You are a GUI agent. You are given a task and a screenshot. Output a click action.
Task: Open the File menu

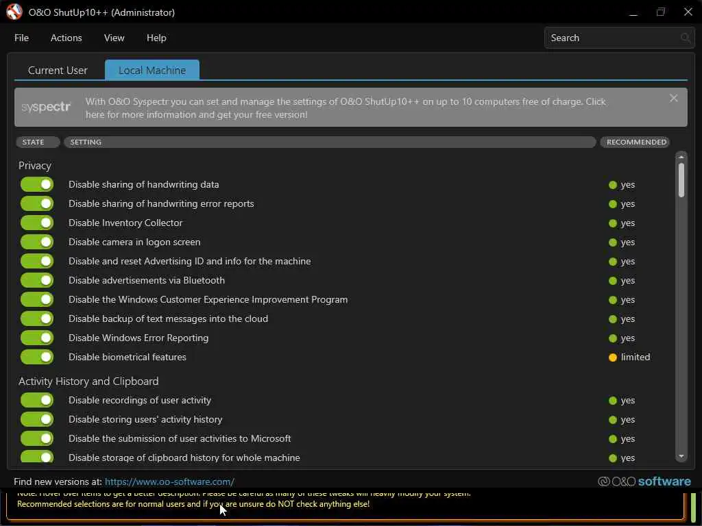click(x=21, y=38)
